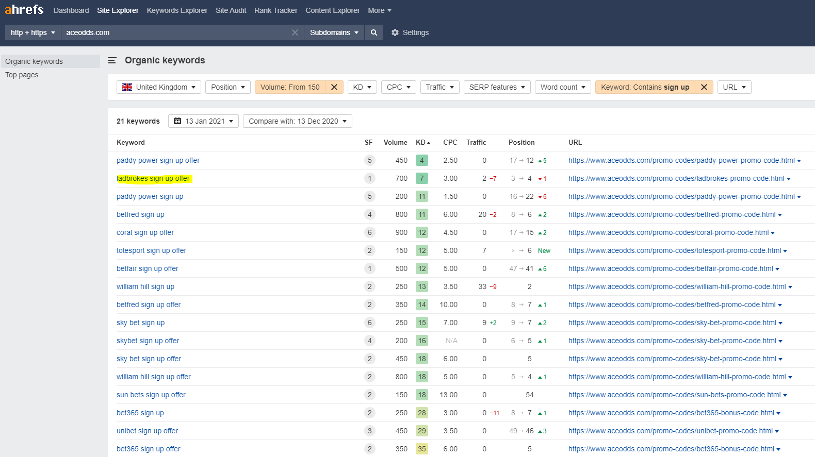Screen dimensions: 815x457
Task: Click KD badge 29 for unibet sign up offer
Action: coord(422,431)
